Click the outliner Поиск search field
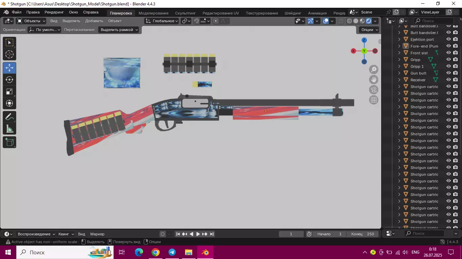Viewport: 462px width, 259px height. point(434,21)
